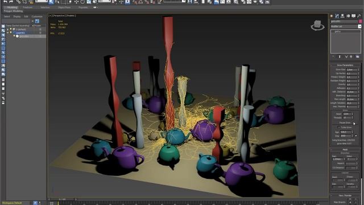The width and height of the screenshot is (364, 205).
Task: Activate the Select and Scale tool
Action: 89,2
